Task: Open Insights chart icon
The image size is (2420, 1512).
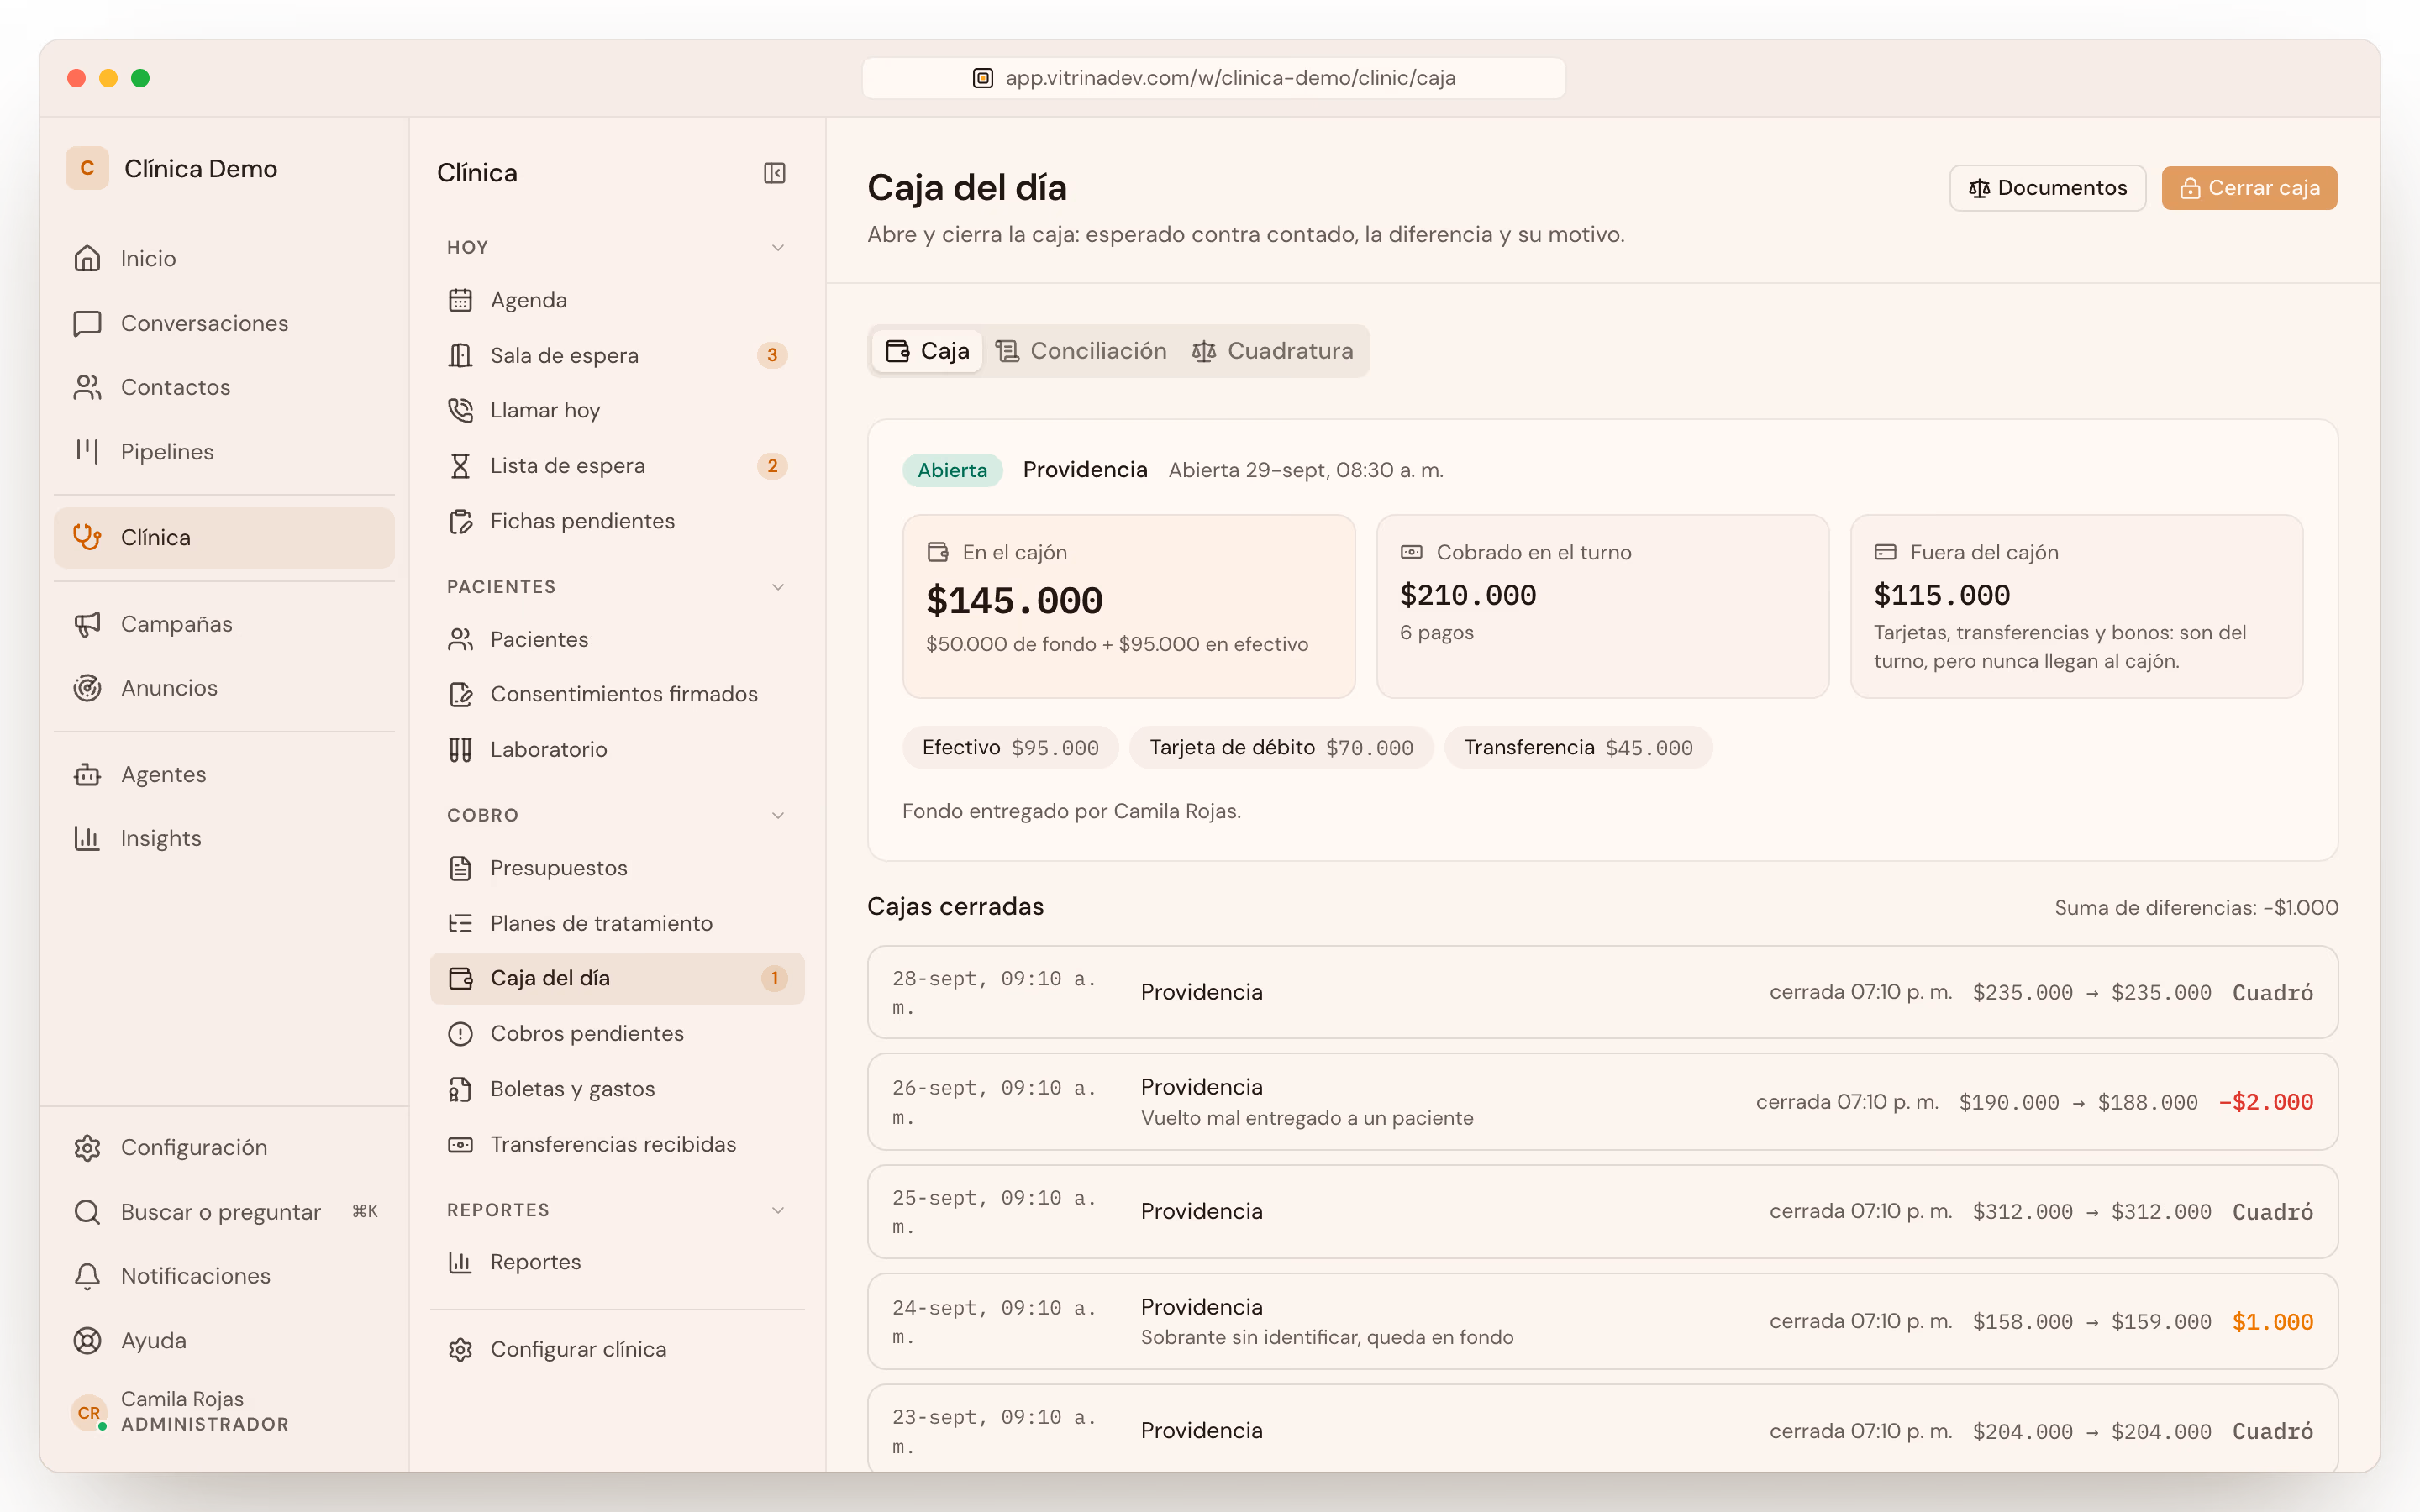Action: coord(87,838)
